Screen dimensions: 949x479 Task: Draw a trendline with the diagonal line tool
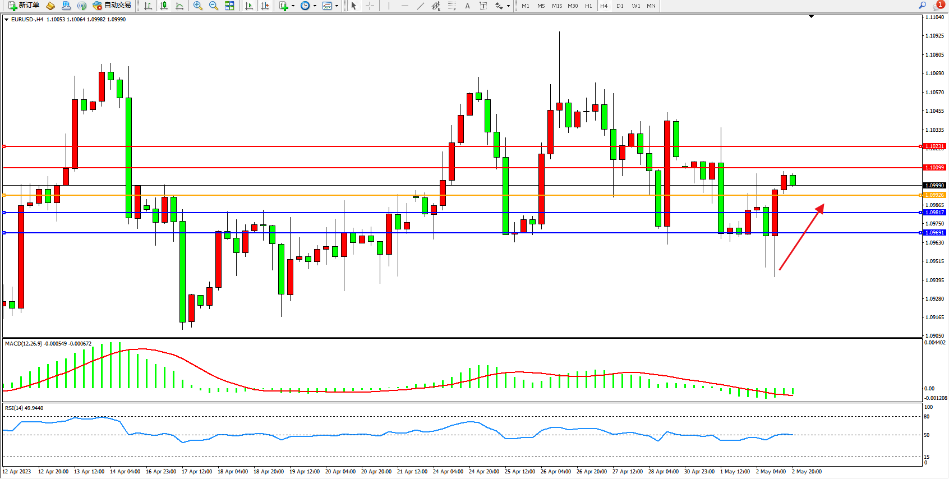click(420, 6)
